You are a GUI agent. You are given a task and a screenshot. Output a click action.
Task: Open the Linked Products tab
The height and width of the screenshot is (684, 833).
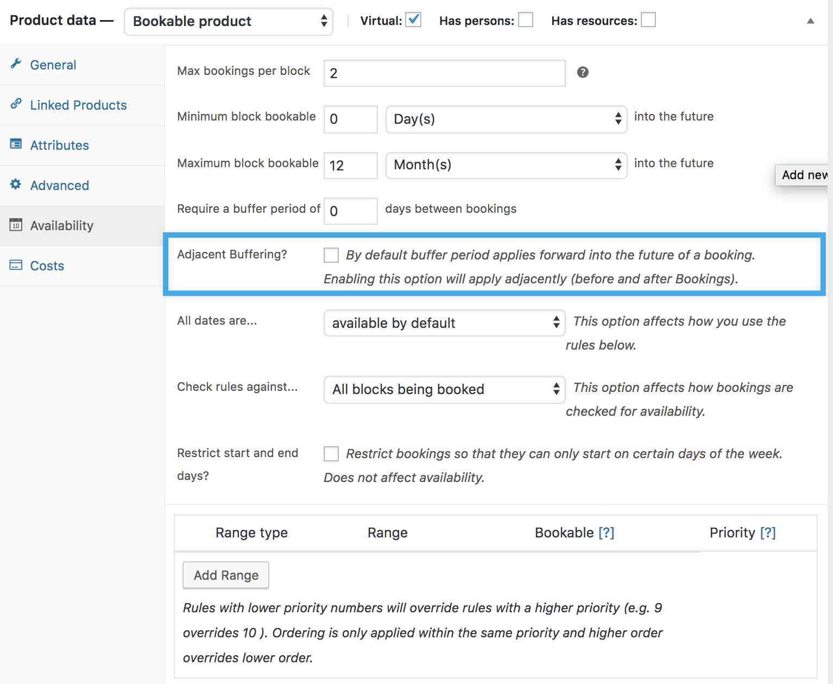[x=78, y=105]
